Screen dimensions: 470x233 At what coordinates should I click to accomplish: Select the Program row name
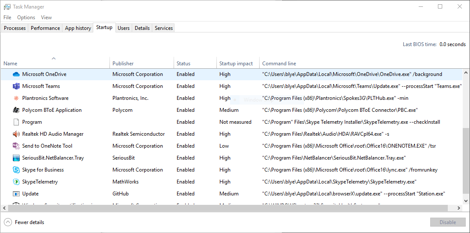32,122
